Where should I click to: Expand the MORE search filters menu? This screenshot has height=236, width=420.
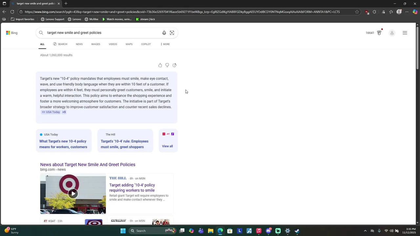click(165, 44)
